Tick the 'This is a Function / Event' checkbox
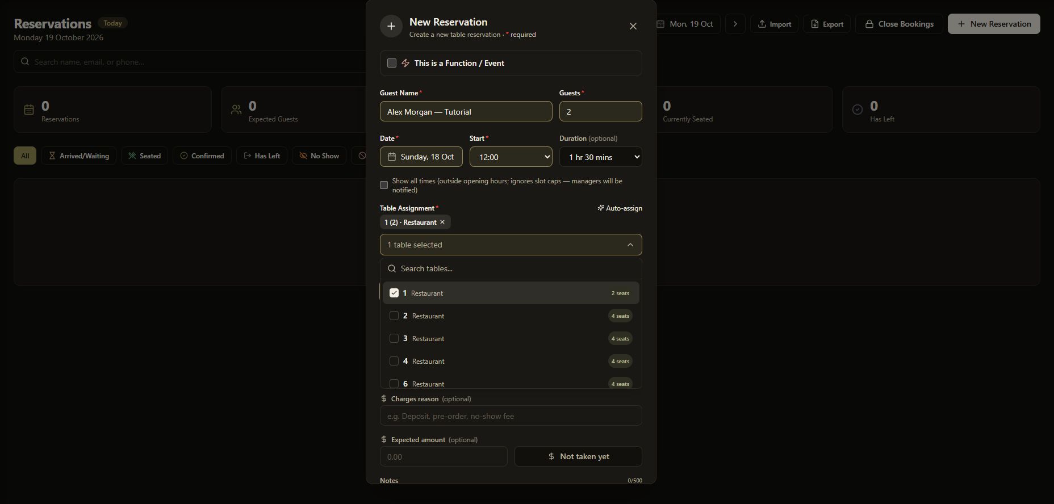The height and width of the screenshot is (504, 1054). (392, 63)
